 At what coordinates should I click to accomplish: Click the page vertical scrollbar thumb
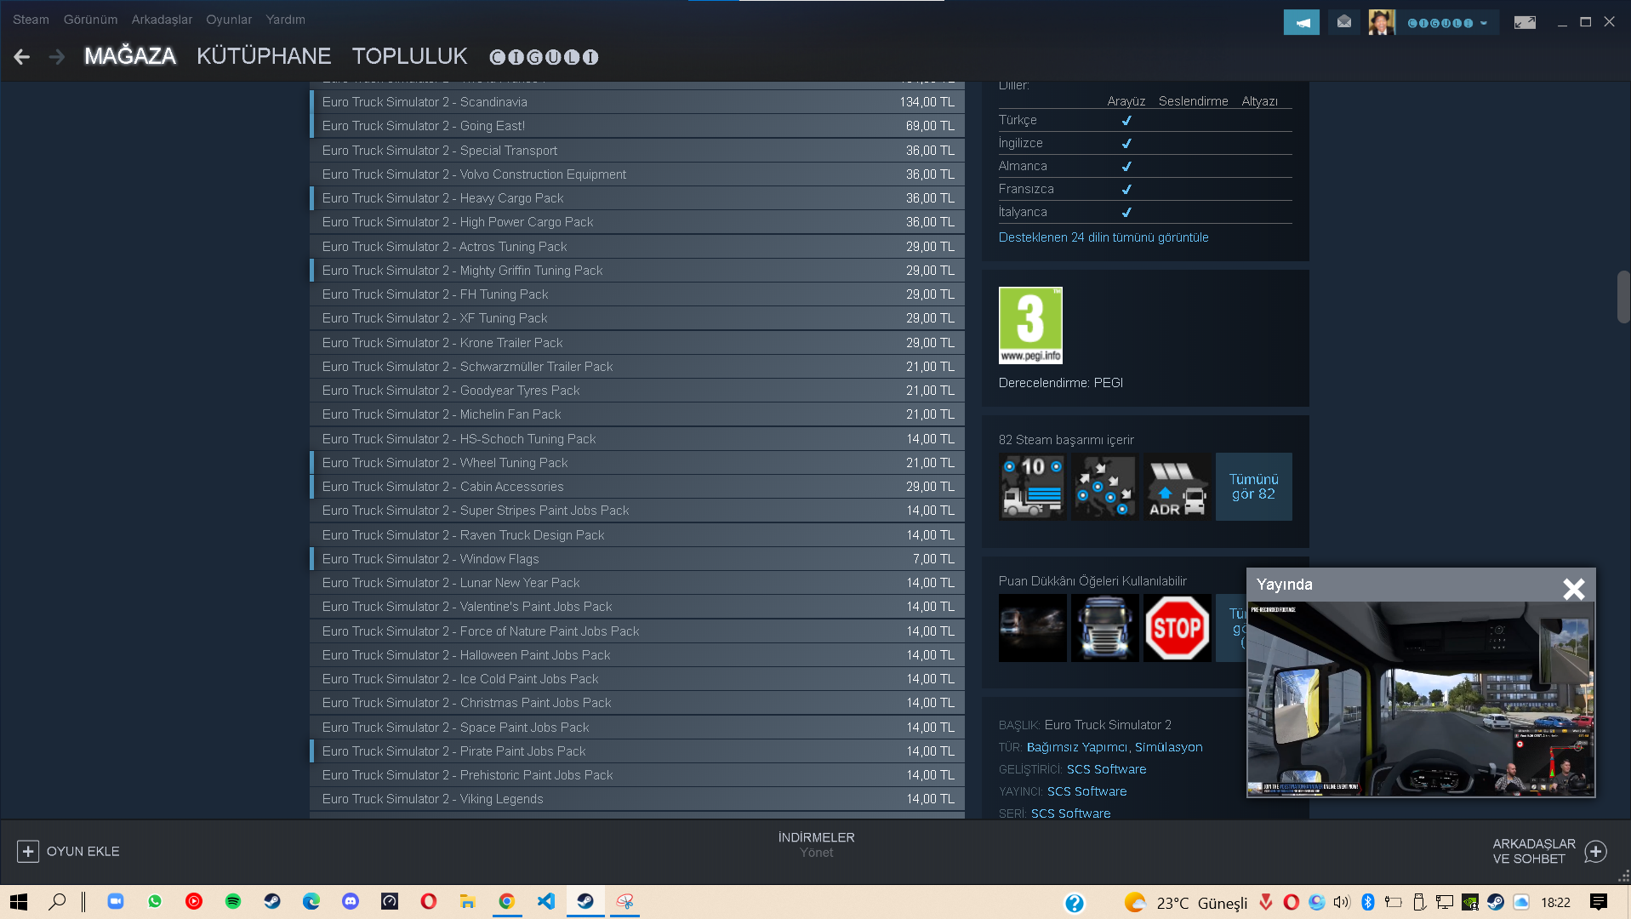(1623, 297)
